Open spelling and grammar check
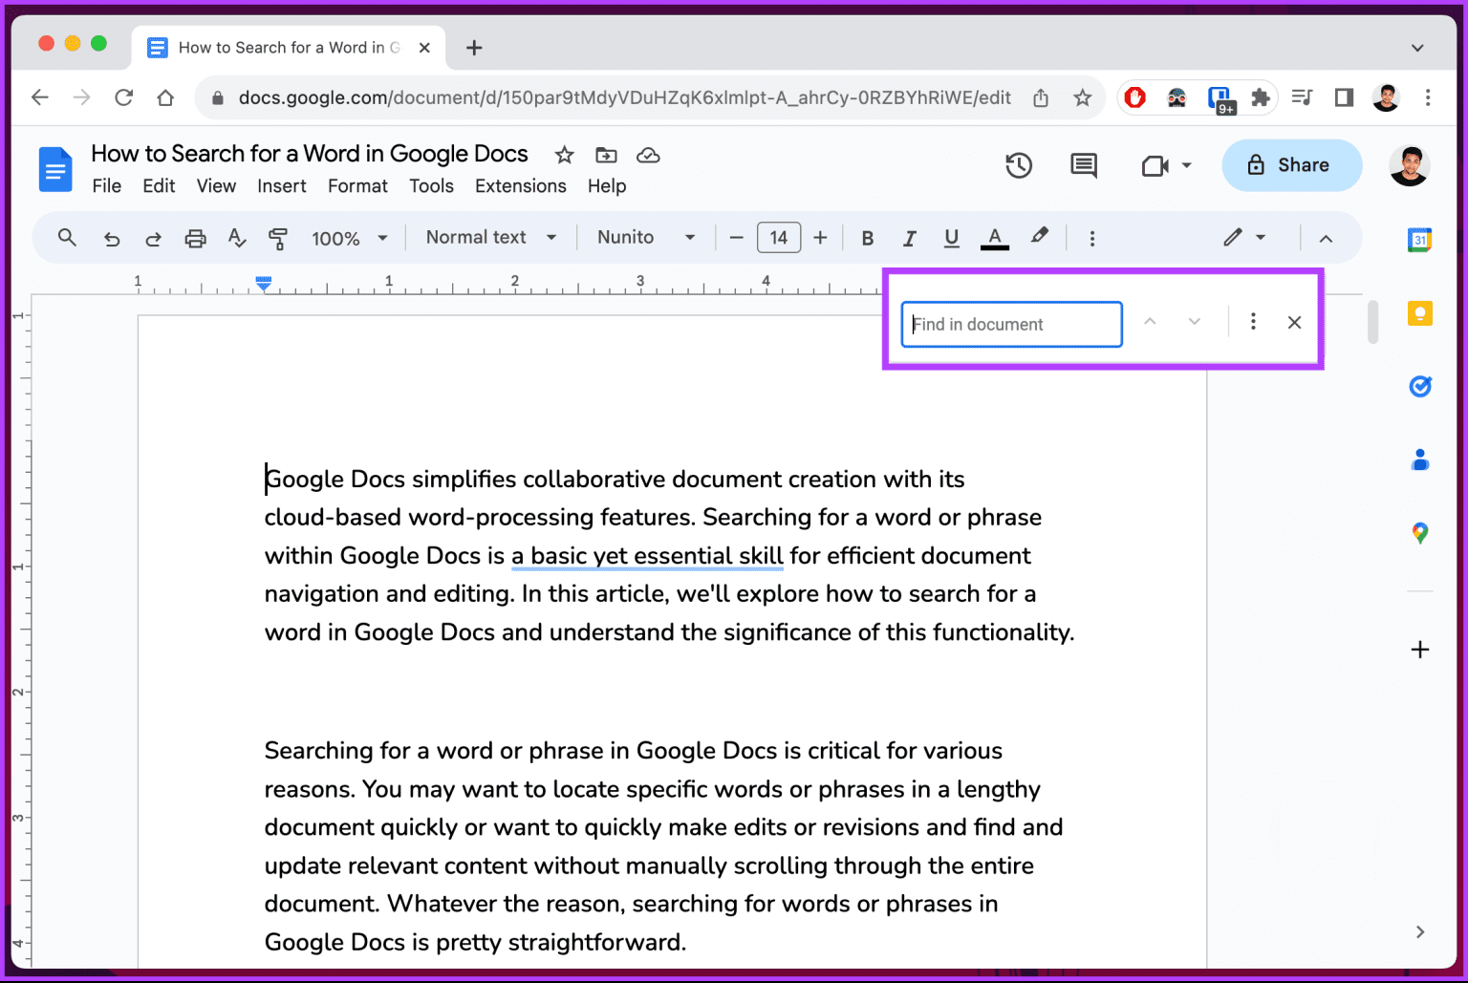Viewport: 1468px width, 983px height. pos(236,237)
